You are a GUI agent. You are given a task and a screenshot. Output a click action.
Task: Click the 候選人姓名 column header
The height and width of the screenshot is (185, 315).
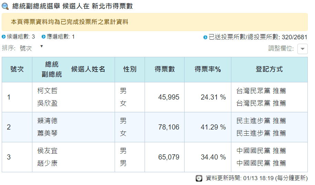pos(88,69)
